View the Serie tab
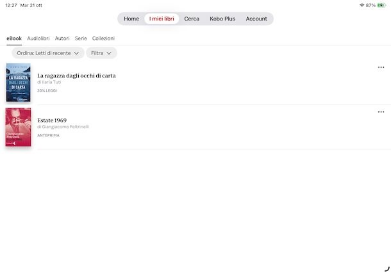This screenshot has height=273, width=391. 81,38
